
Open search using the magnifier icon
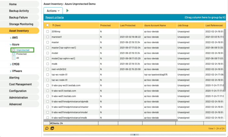click(47, 128)
